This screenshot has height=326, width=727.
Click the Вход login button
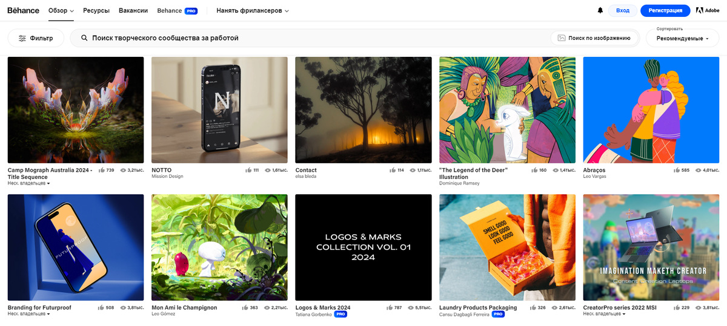[x=623, y=10]
